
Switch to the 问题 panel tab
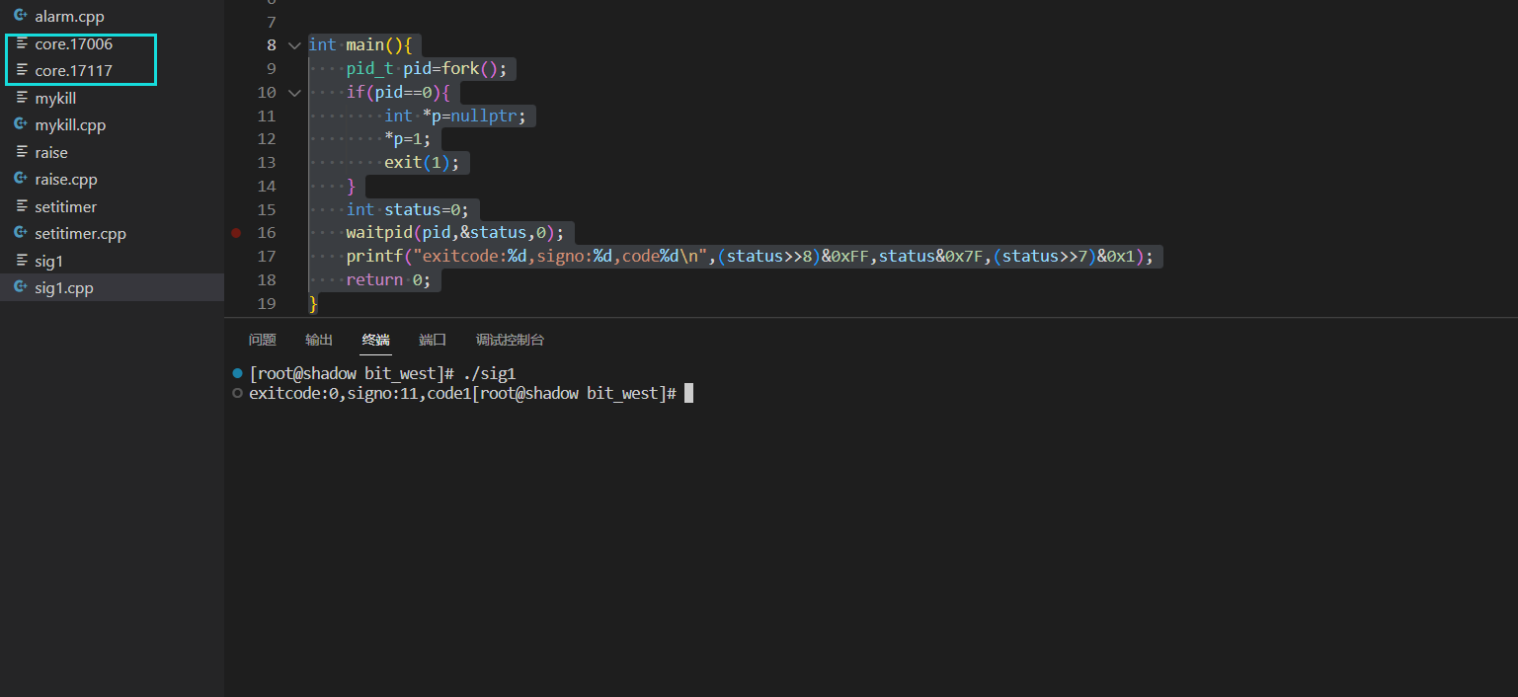pos(263,340)
